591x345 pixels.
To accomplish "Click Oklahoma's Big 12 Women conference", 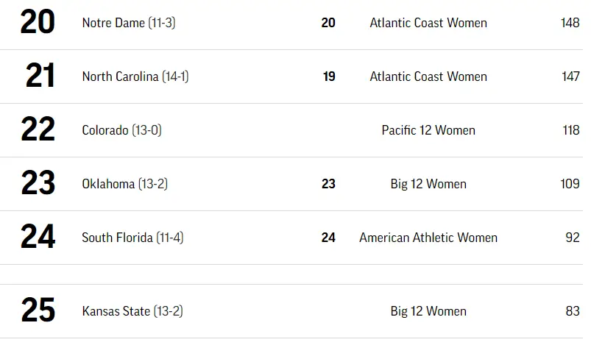I will [x=428, y=184].
